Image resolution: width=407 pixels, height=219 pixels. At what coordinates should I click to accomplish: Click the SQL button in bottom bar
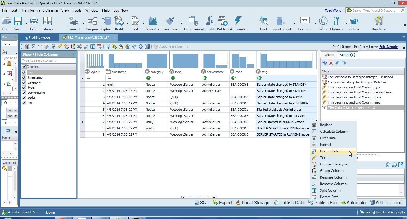[202, 203]
